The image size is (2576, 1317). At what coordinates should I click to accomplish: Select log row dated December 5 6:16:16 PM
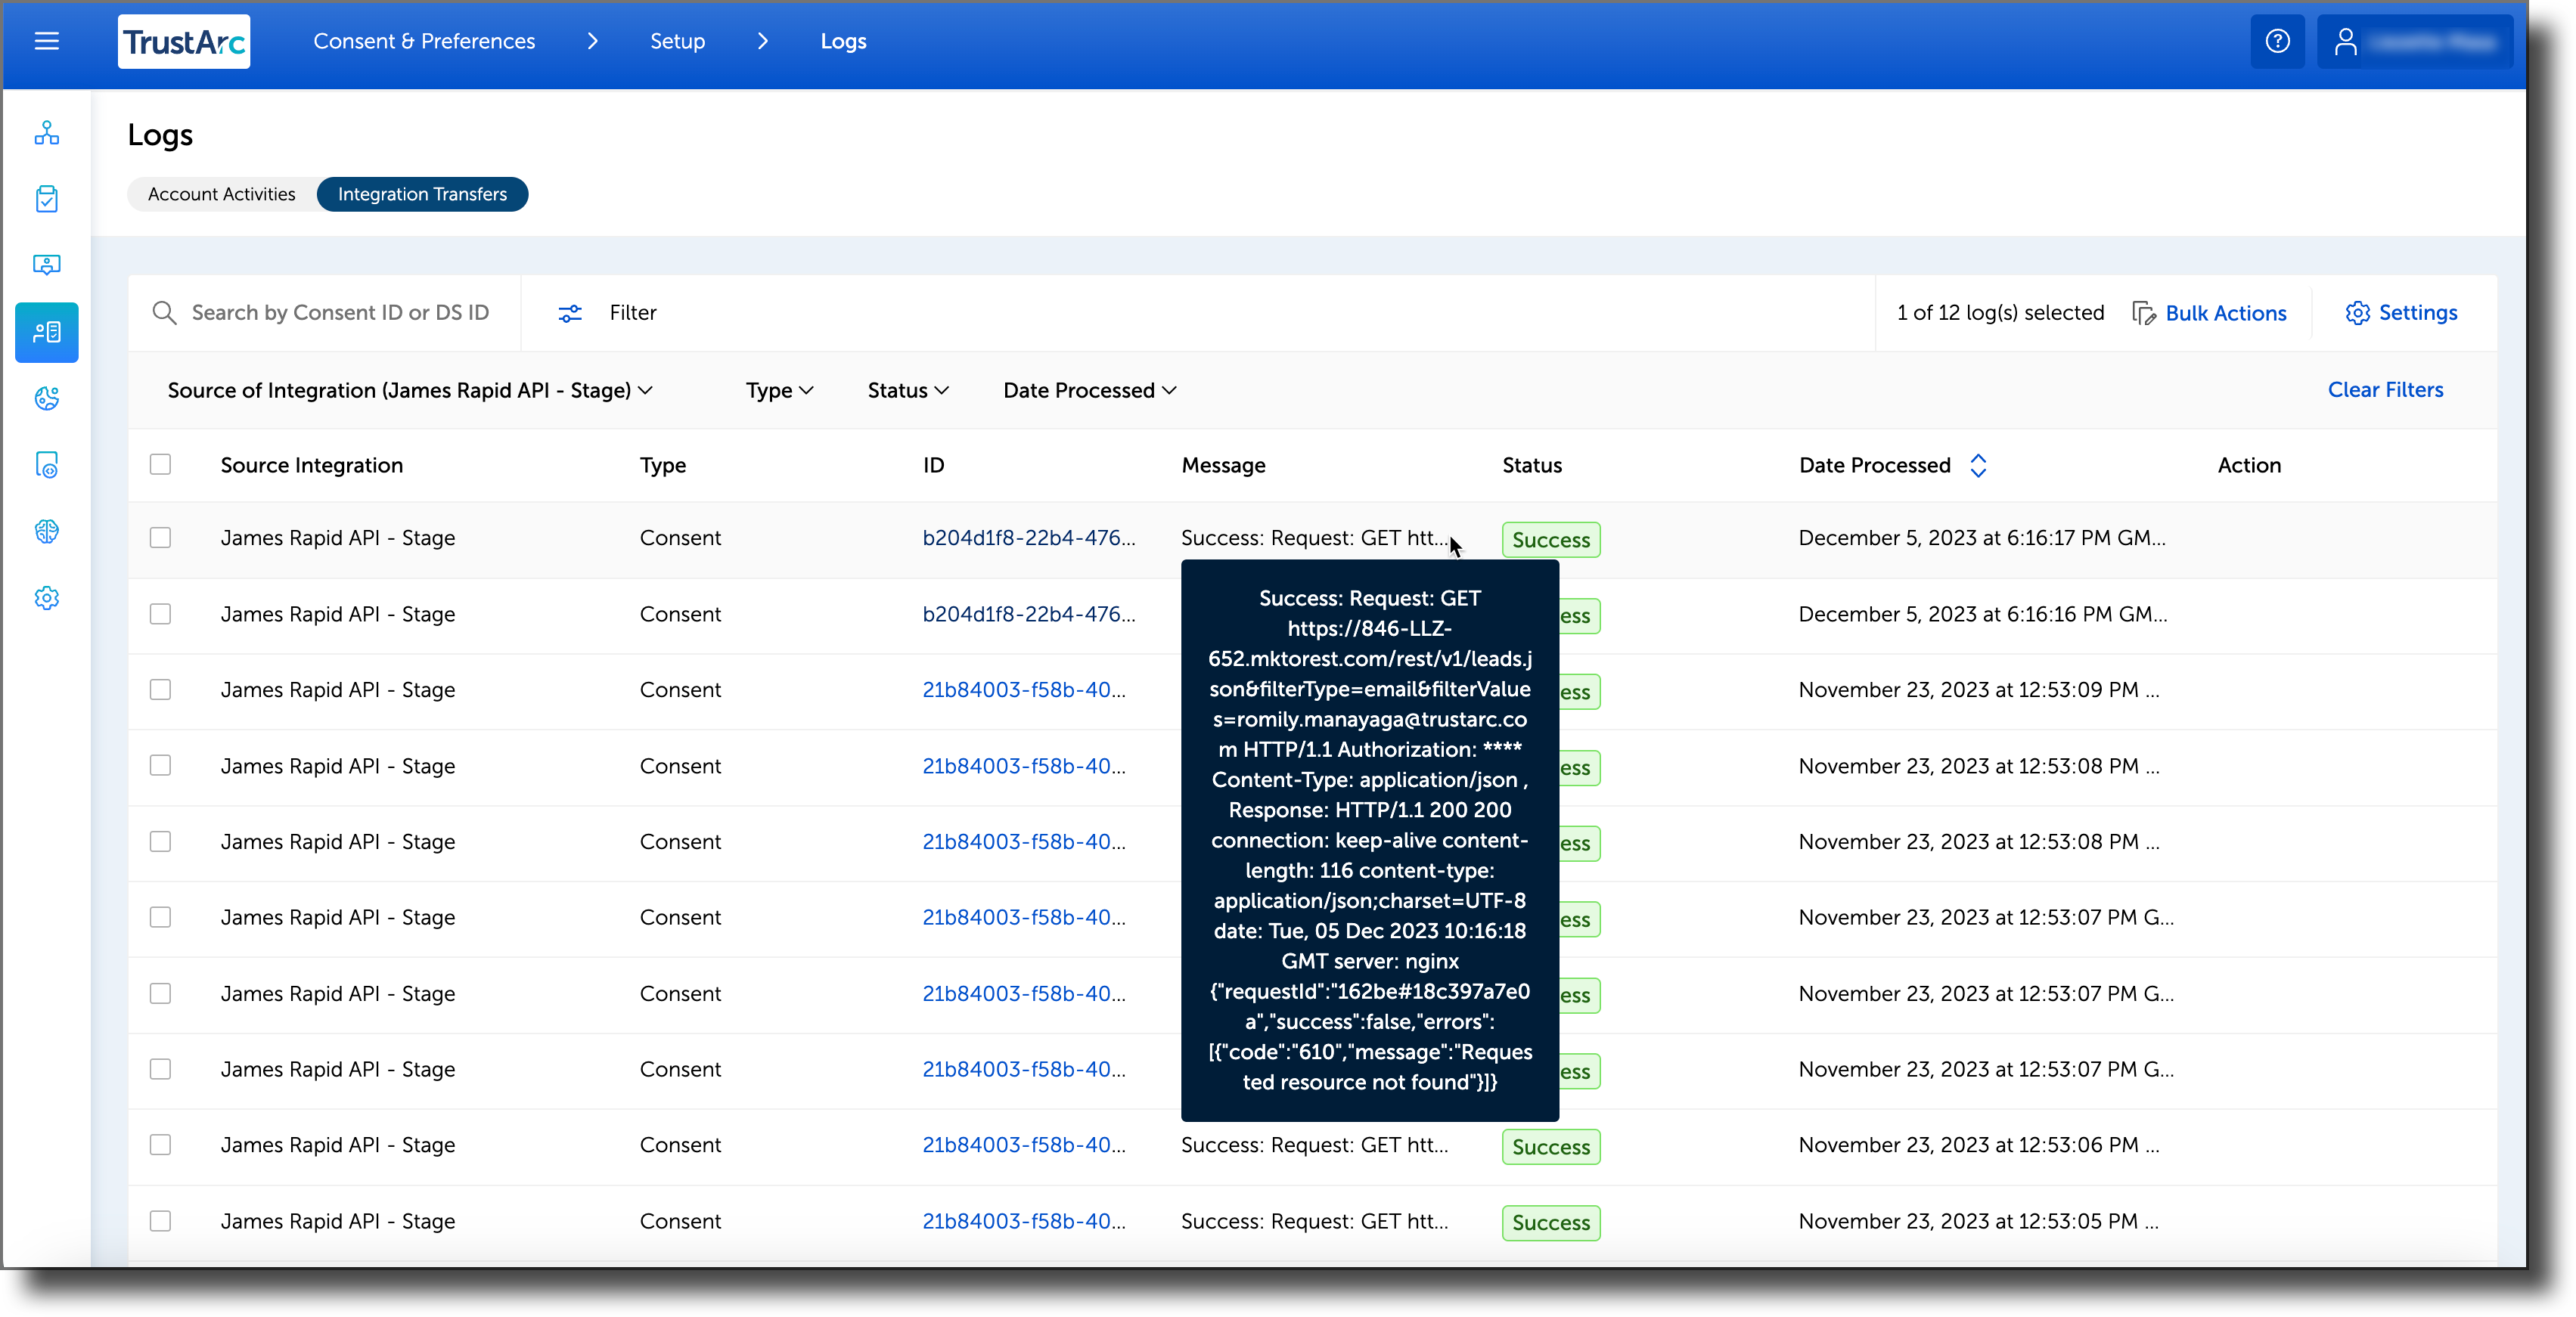click(160, 614)
